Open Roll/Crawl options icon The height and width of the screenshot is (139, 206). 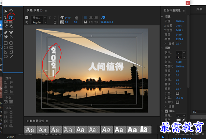click(26, 22)
